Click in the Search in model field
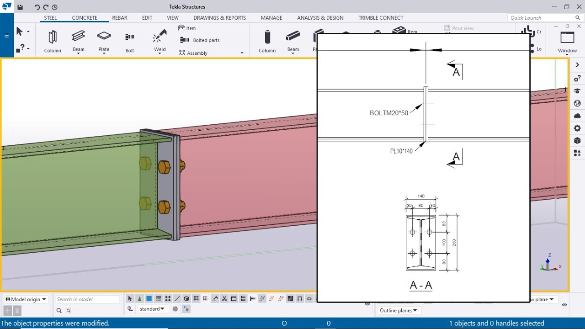The height and width of the screenshot is (329, 585). point(87,299)
